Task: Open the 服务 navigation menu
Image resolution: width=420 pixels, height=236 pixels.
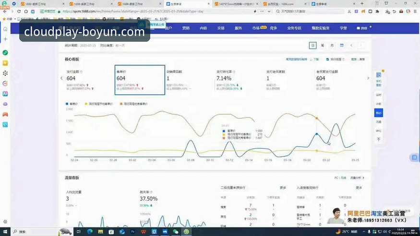Action: point(238,28)
